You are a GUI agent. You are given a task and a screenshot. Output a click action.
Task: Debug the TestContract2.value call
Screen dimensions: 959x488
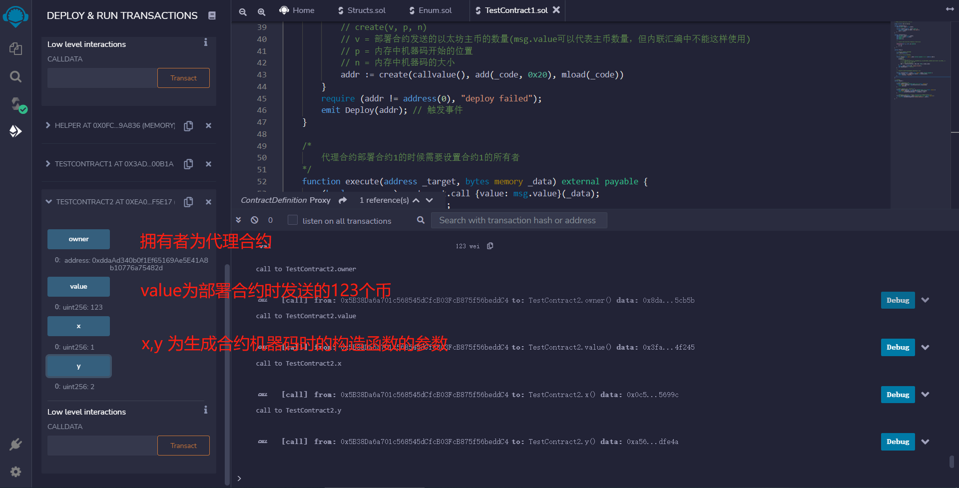(898, 347)
